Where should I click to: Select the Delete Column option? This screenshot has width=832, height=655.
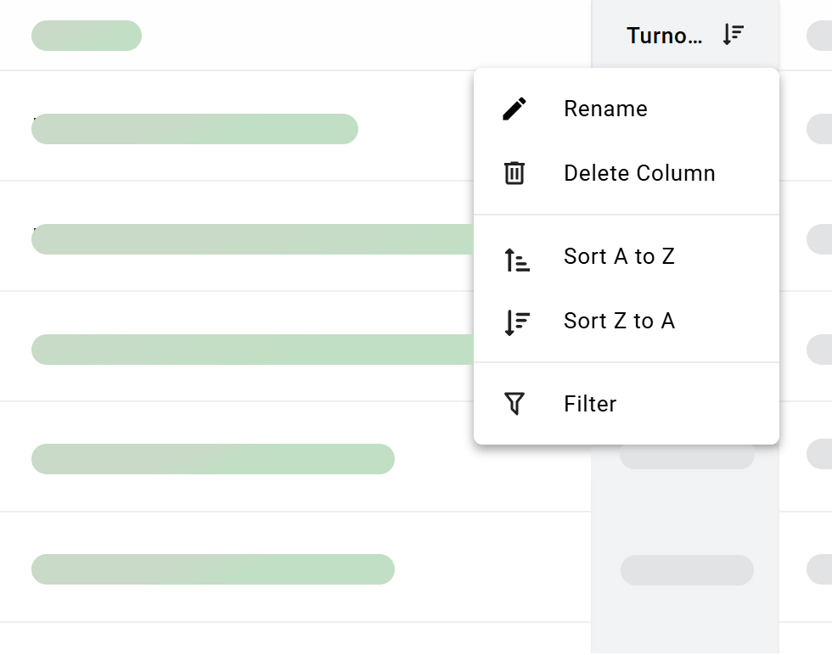click(x=639, y=173)
